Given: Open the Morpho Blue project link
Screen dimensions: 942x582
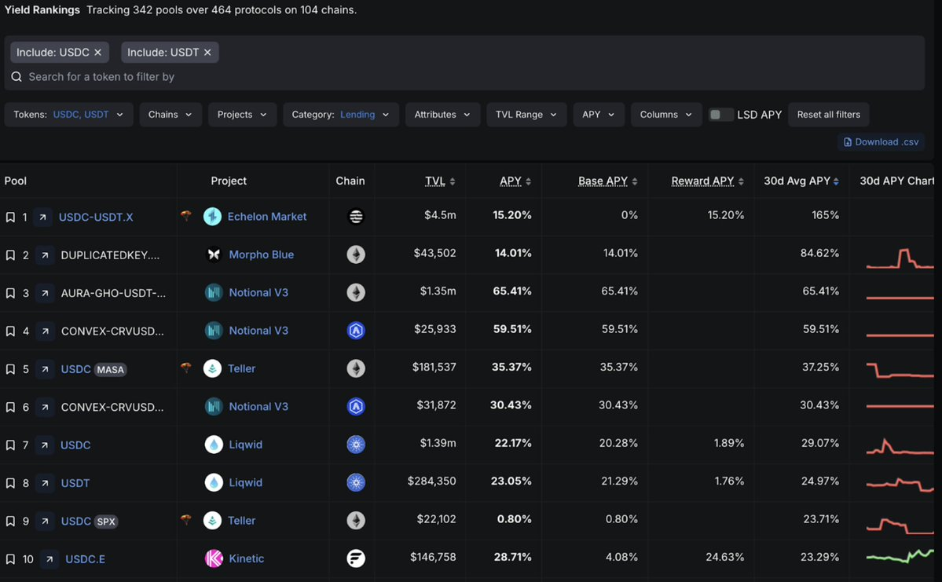Looking at the screenshot, I should pyautogui.click(x=262, y=254).
